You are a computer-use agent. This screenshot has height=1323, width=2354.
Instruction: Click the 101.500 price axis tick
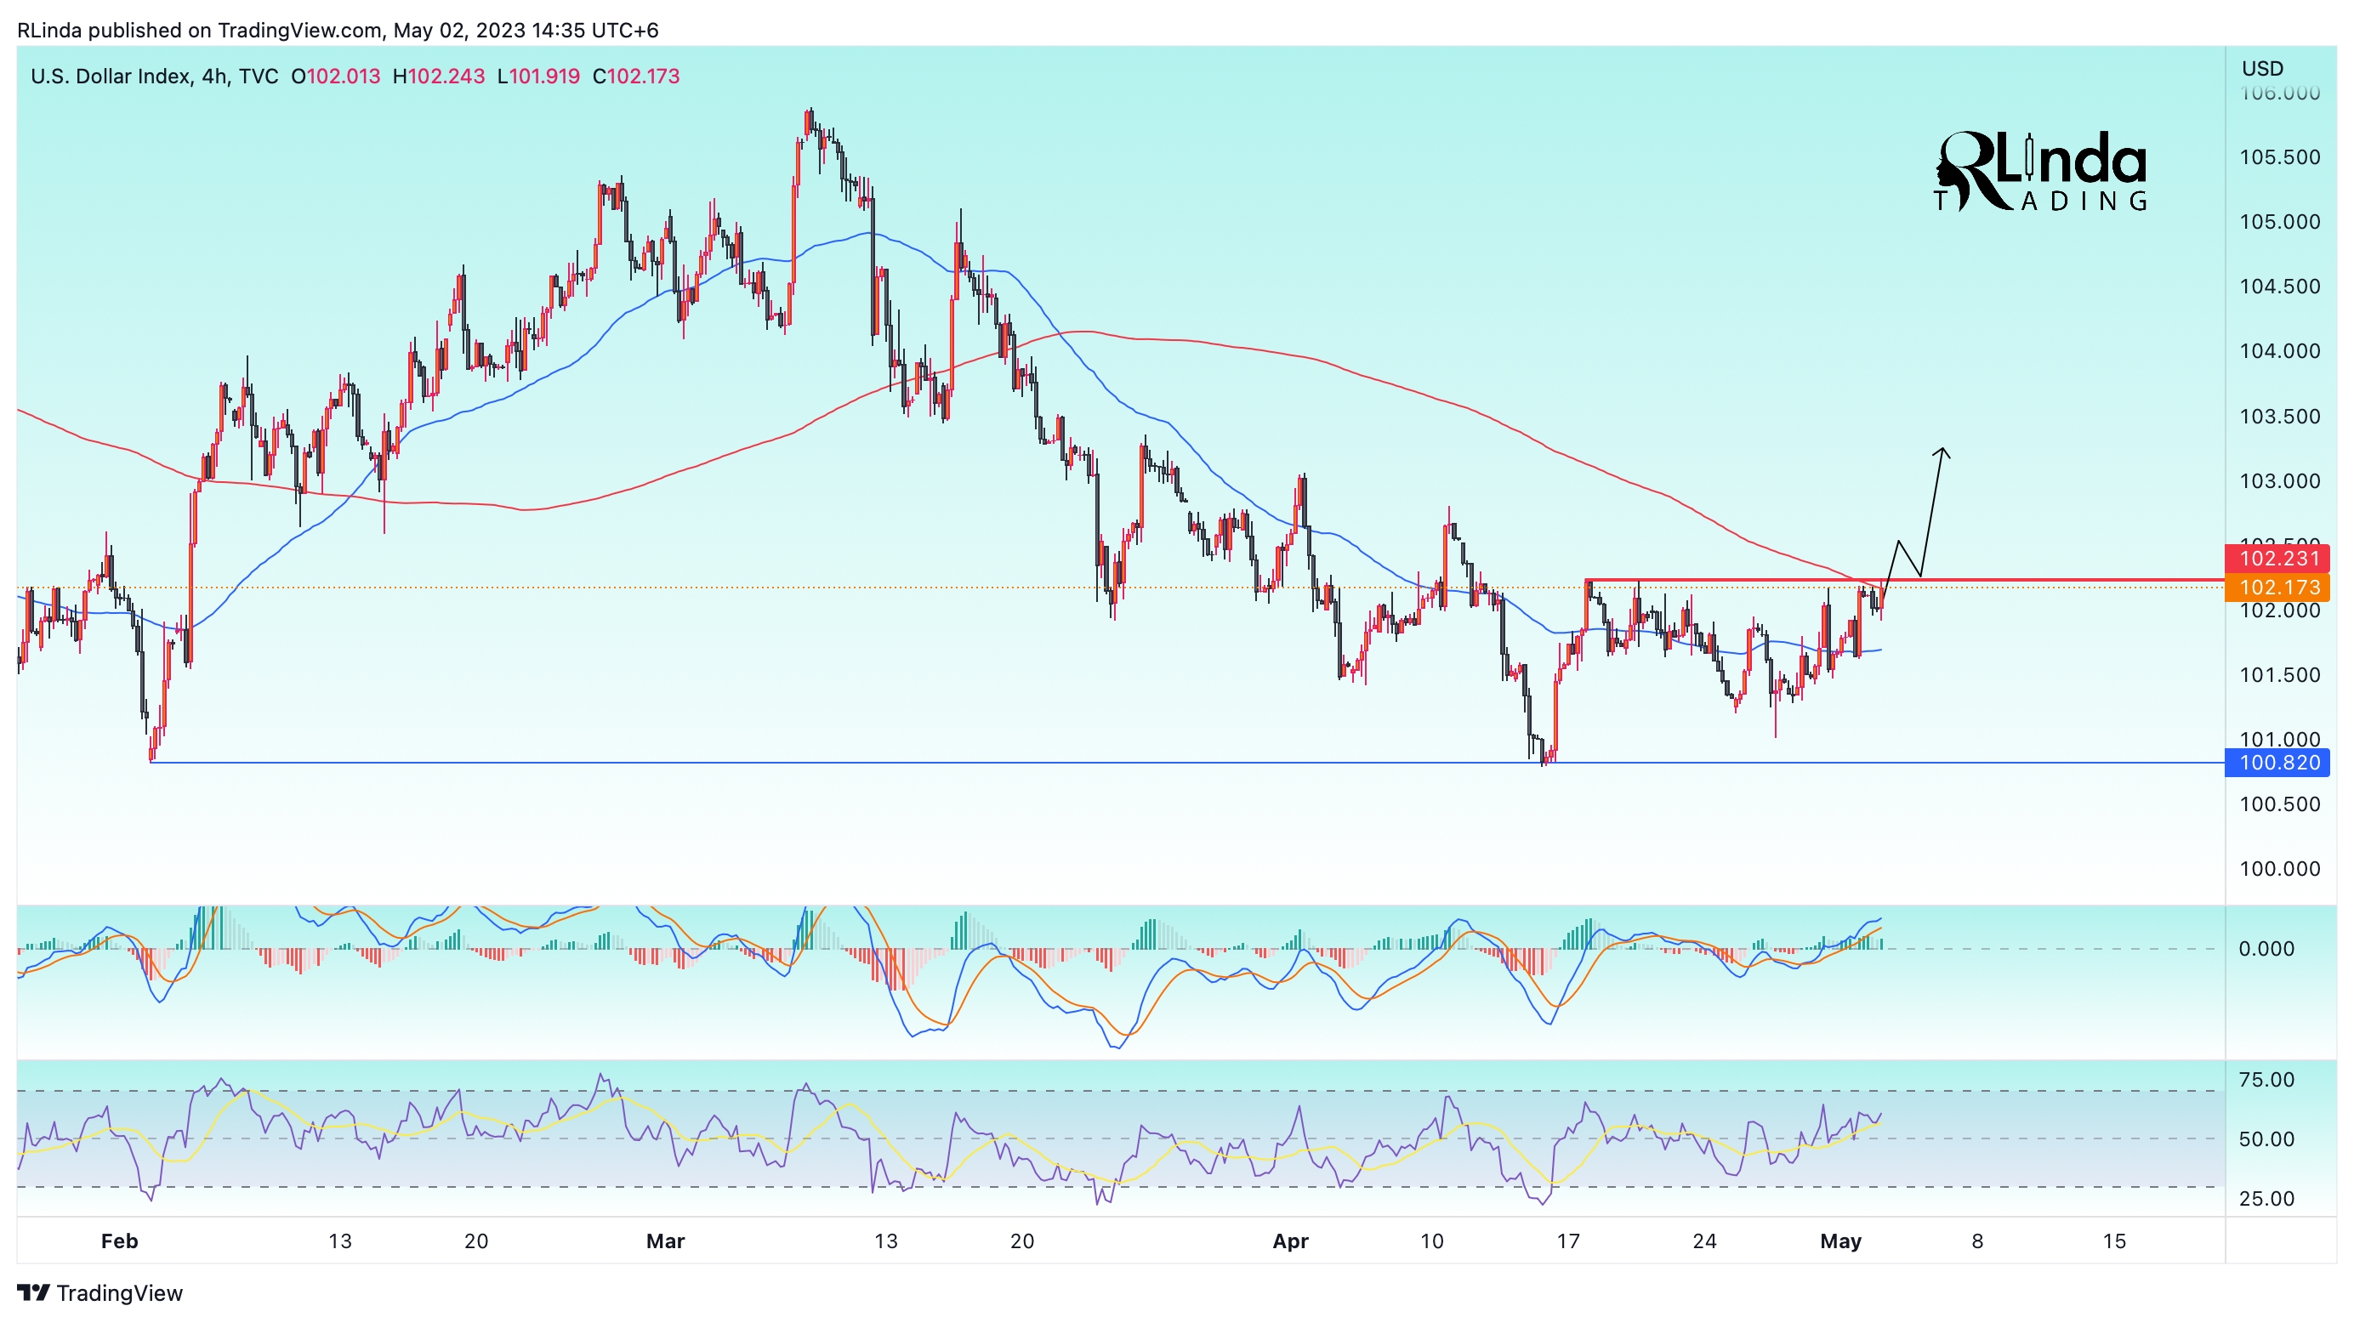tap(2279, 675)
